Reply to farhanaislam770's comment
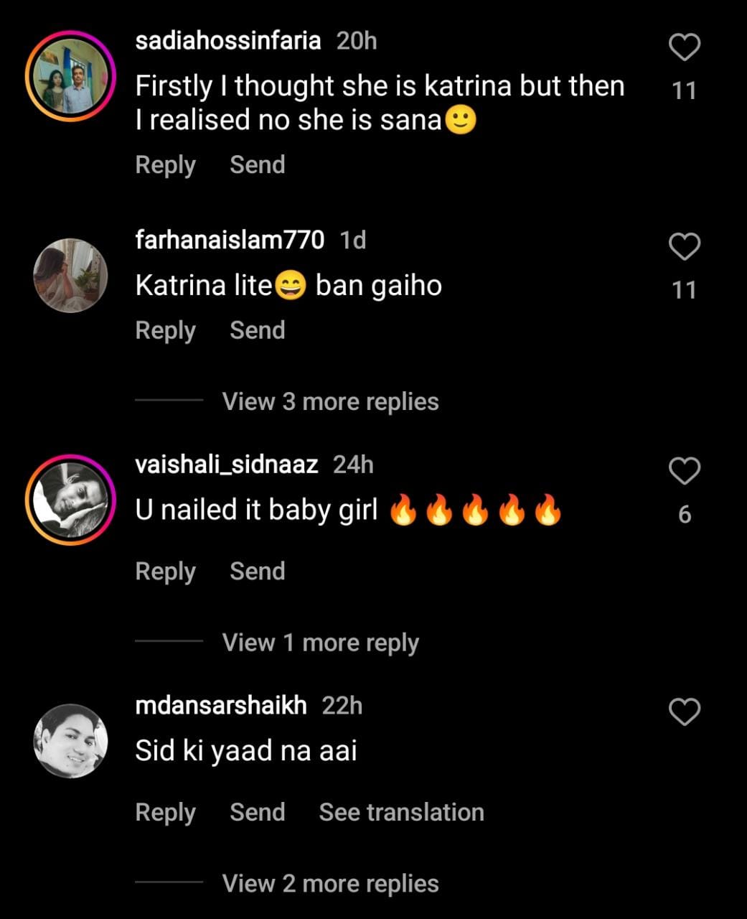Viewport: 747px width, 919px height. click(x=165, y=330)
